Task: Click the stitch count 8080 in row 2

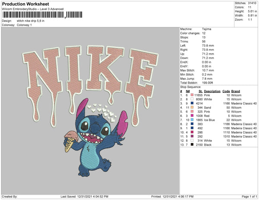Action: coord(199,99)
